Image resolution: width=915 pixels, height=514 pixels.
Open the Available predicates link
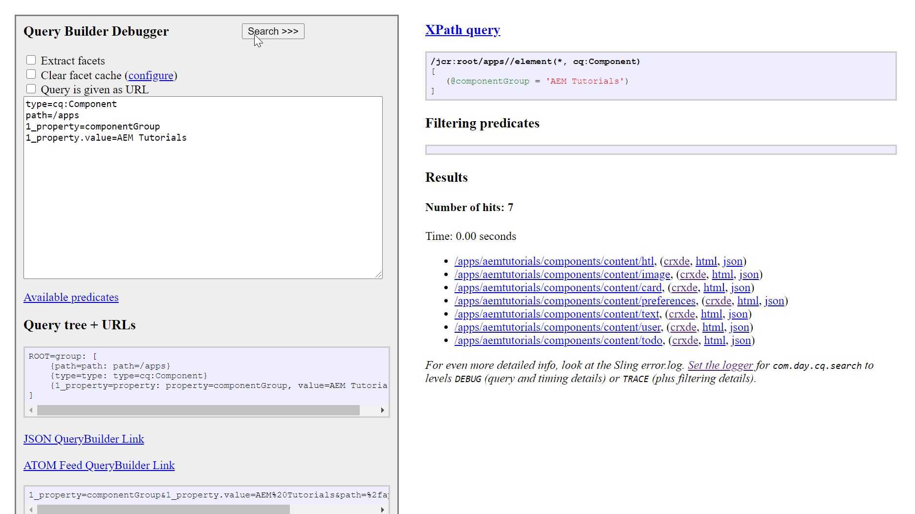coord(71,297)
